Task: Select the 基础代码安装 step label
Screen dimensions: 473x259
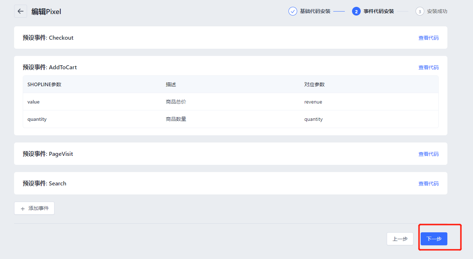Action: pyautogui.click(x=315, y=12)
